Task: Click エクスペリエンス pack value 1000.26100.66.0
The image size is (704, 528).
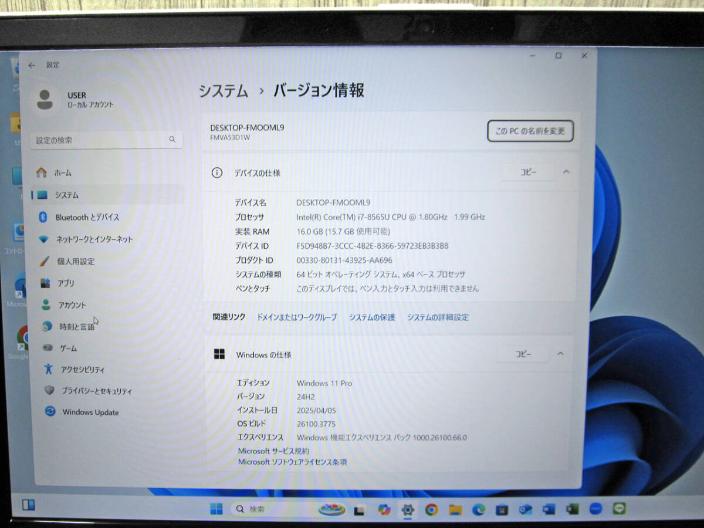Action: point(382,438)
